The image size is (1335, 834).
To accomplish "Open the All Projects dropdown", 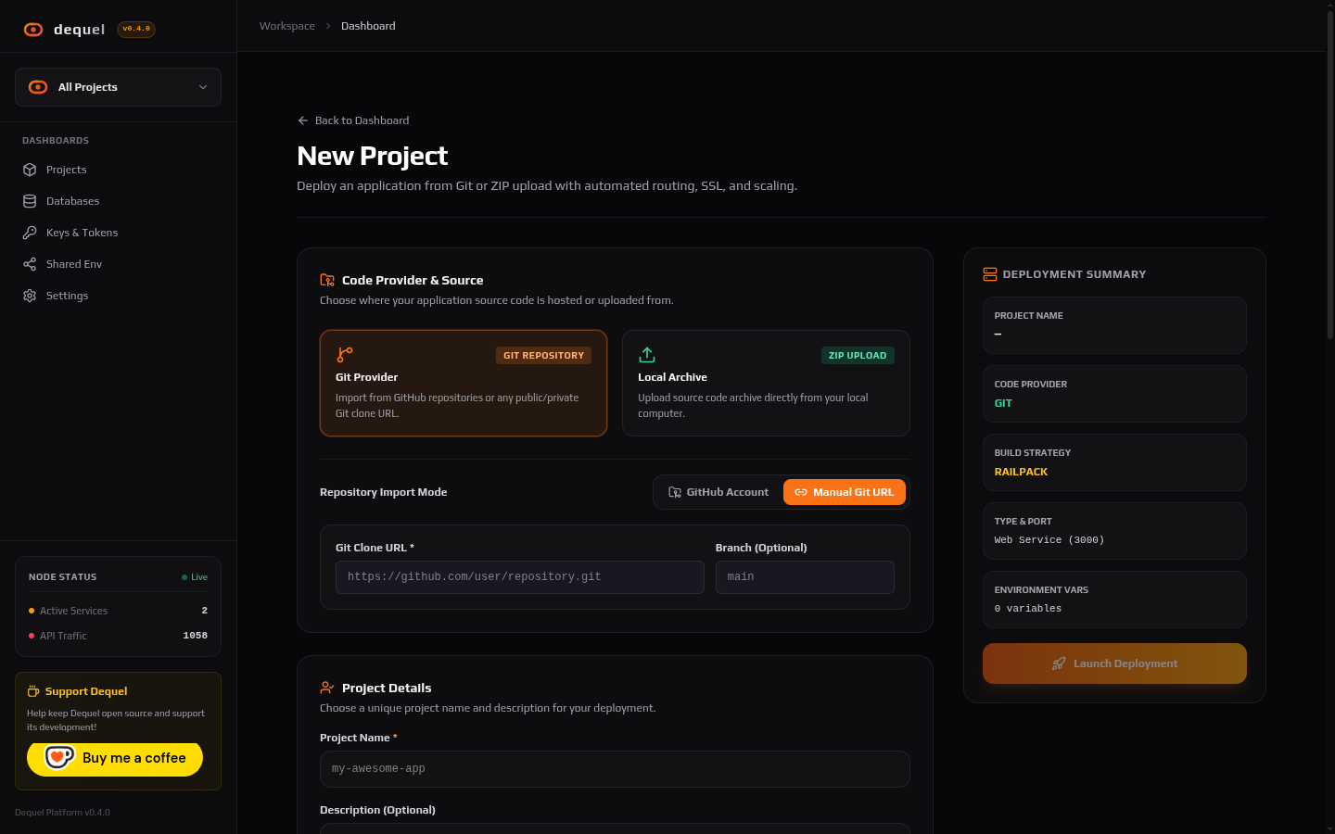I will coord(118,87).
